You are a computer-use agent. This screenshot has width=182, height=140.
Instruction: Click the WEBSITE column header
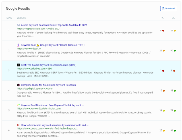22,18
